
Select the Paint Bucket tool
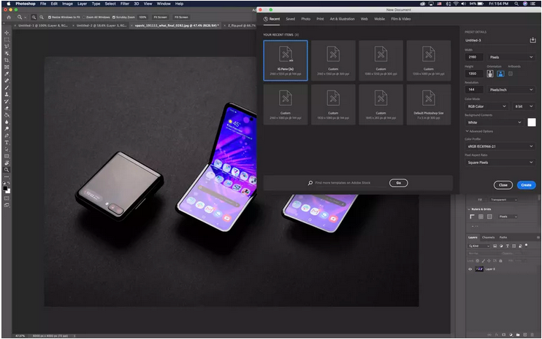pos(7,115)
